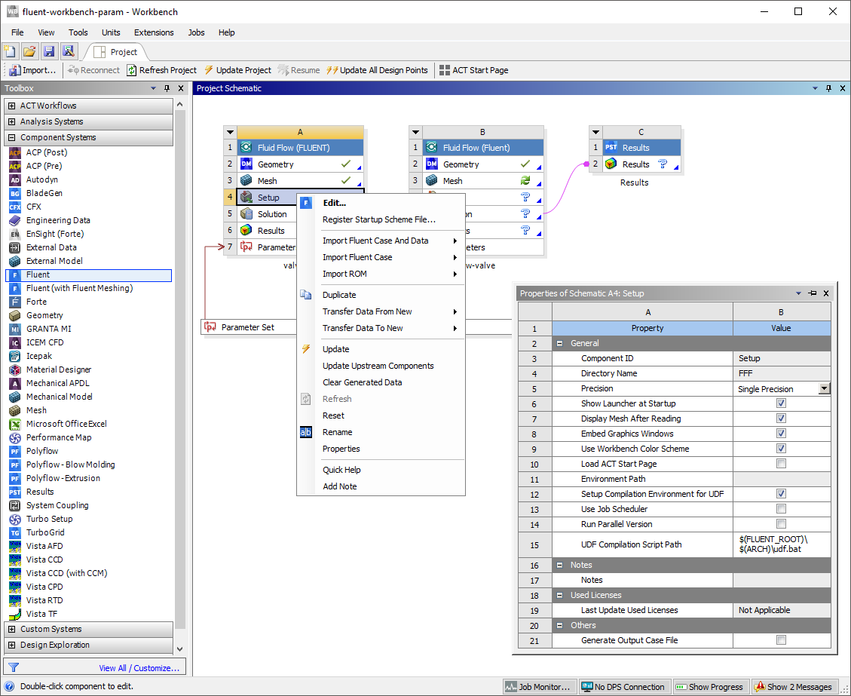Click Update All Design Points
The height and width of the screenshot is (696, 851).
pos(377,70)
